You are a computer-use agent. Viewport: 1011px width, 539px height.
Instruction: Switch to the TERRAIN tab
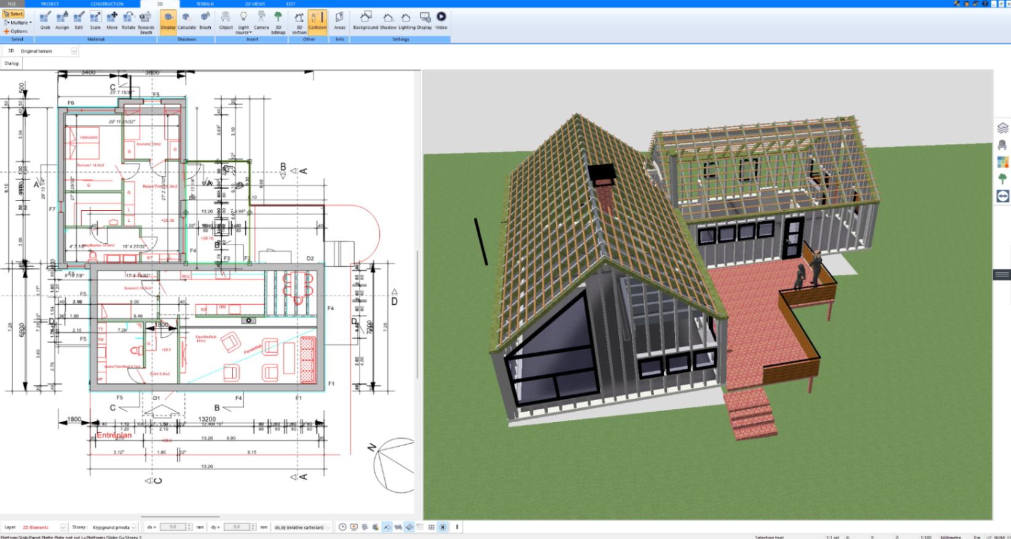205,4
